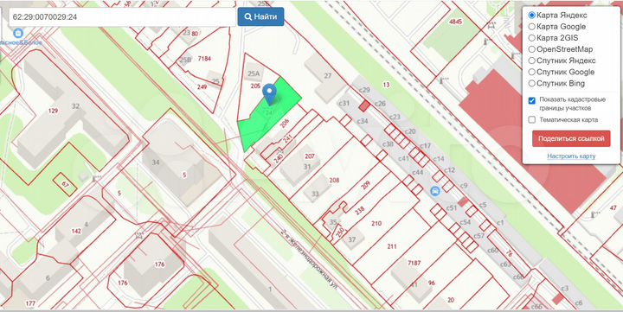Click the blue car service map icon
The width and height of the screenshot is (623, 312).
[435, 191]
